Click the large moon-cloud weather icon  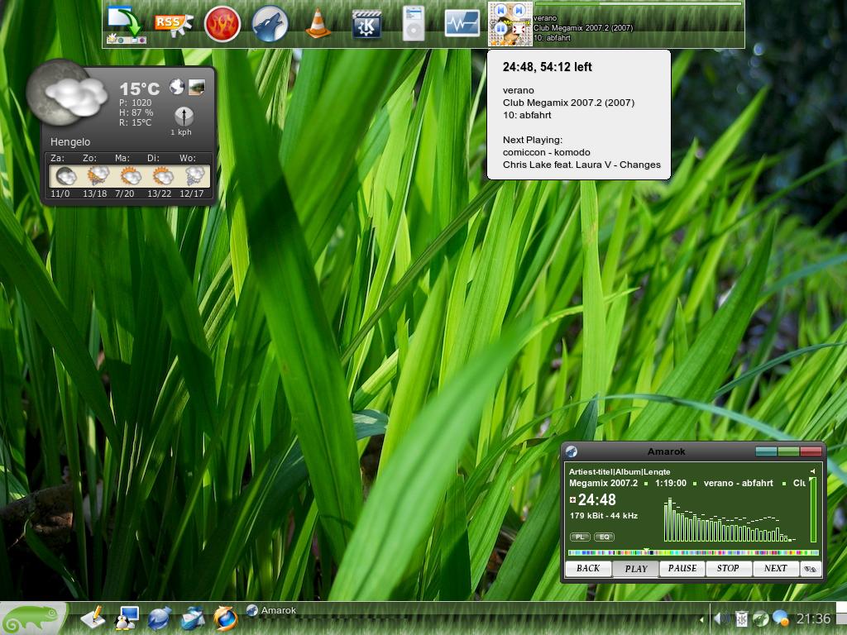[x=66, y=93]
